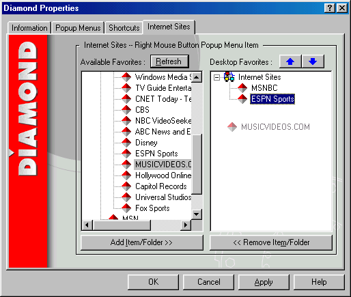This screenshot has height=297, width=351.
Task: Confirm with the OK button
Action: click(x=153, y=282)
